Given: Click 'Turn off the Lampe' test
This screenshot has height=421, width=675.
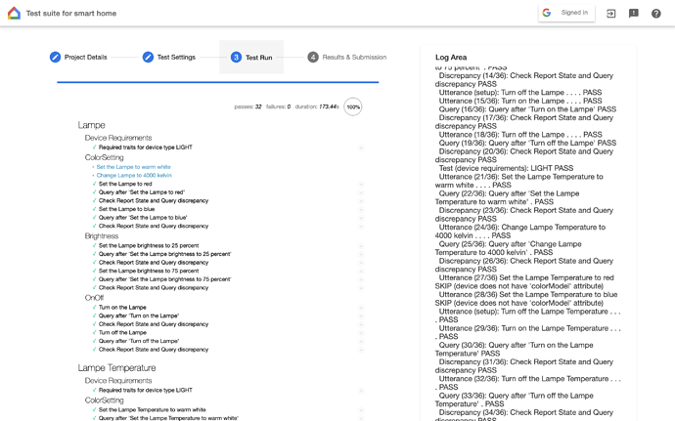Looking at the screenshot, I should click(122, 333).
